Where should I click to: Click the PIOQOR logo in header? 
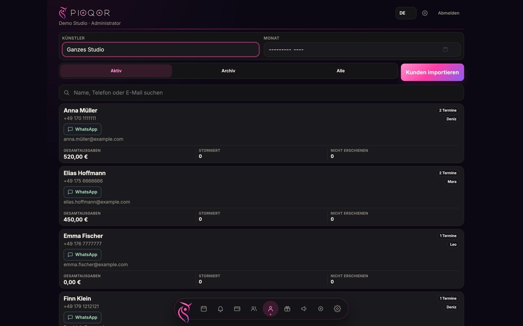pyautogui.click(x=84, y=13)
